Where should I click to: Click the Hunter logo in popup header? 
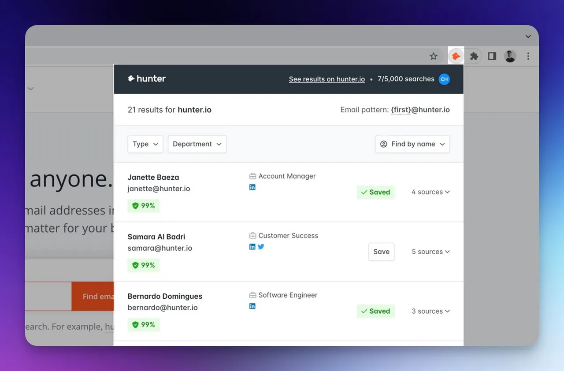pyautogui.click(x=147, y=79)
